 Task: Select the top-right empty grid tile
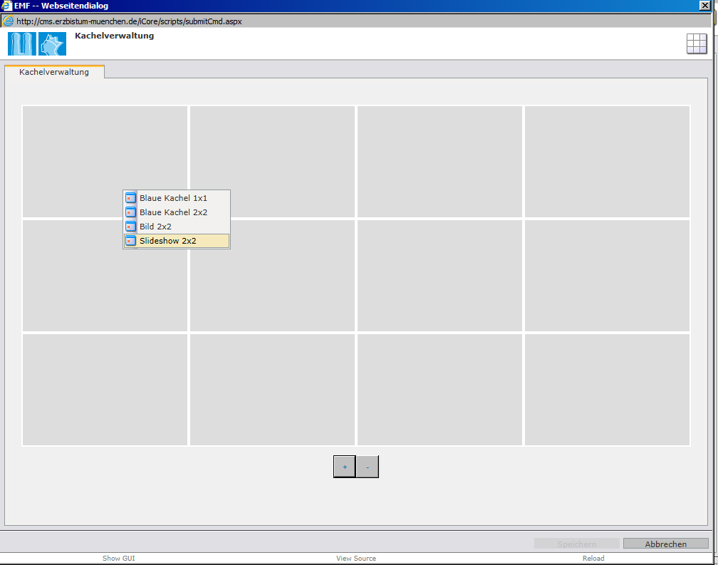pos(607,162)
